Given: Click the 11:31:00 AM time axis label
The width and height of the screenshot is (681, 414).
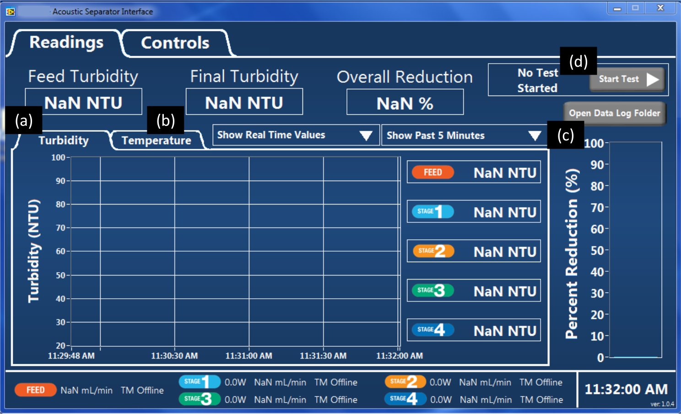Looking at the screenshot, I should pyautogui.click(x=249, y=355).
